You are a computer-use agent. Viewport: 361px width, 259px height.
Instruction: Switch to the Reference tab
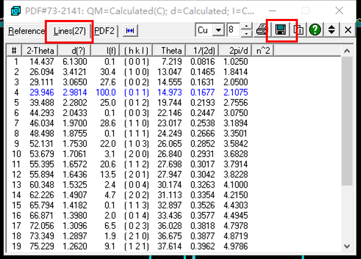click(x=26, y=31)
